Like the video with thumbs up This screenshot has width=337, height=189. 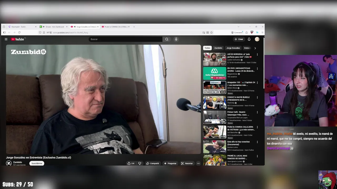click(x=131, y=163)
